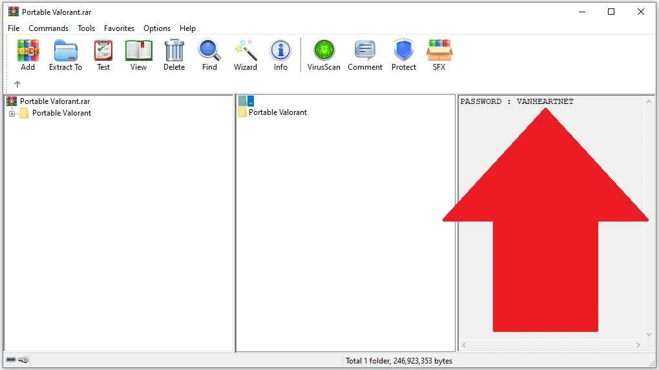Click comment pane scroll left arrow
659x370 pixels.
click(x=464, y=345)
